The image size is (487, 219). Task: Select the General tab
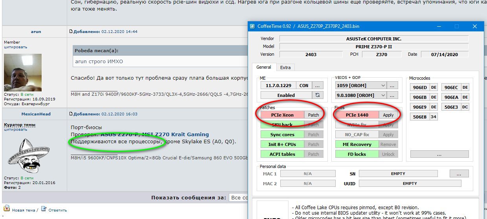click(x=264, y=67)
